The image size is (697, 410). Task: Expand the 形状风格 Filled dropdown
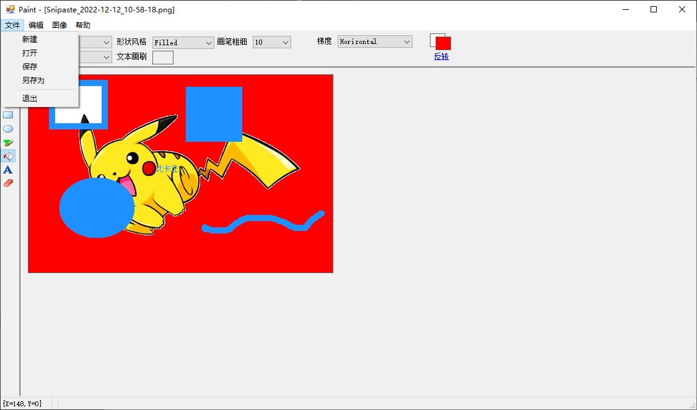tap(183, 43)
